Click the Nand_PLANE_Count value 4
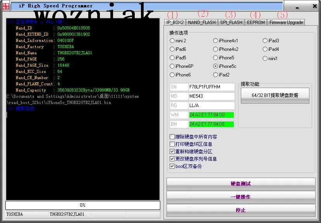 pyautogui.click(x=58, y=84)
